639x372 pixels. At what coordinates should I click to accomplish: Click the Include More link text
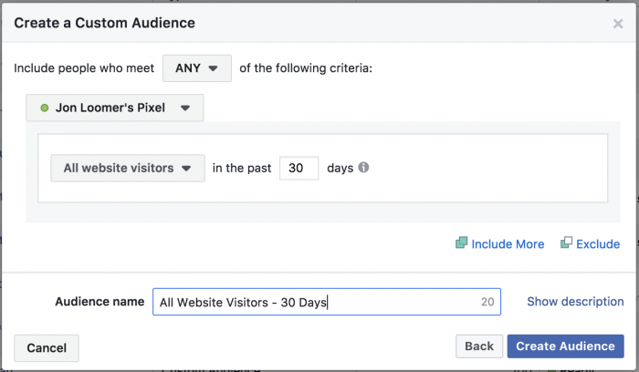click(x=508, y=244)
